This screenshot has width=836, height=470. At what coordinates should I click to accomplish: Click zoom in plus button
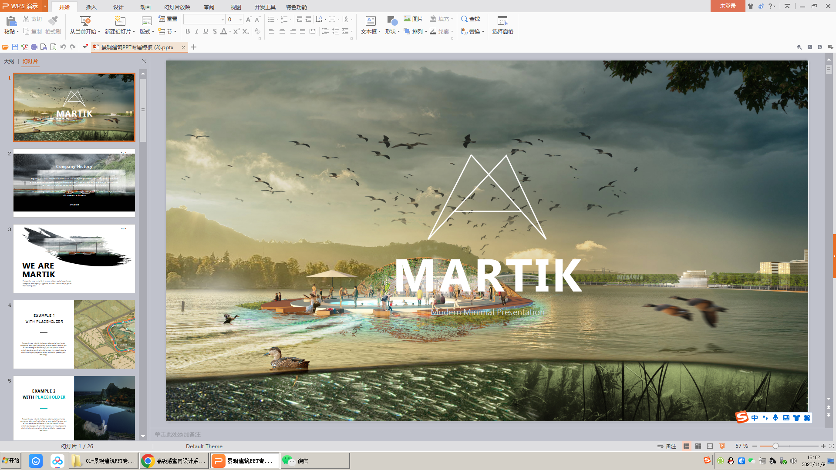(x=823, y=446)
